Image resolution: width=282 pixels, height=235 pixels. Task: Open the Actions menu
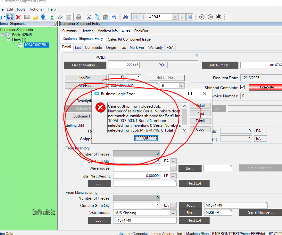[x=36, y=9]
